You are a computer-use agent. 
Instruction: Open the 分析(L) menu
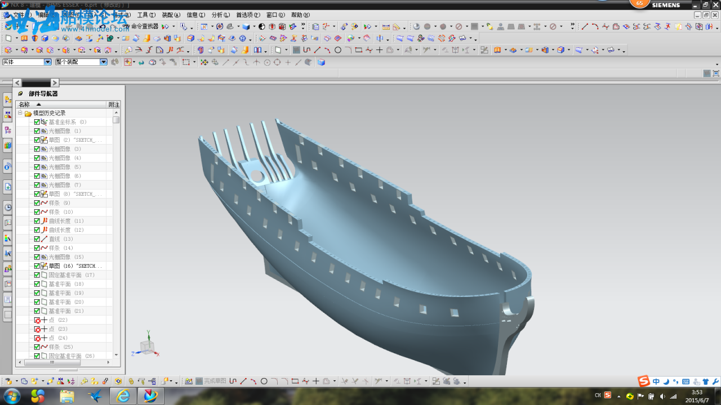point(221,15)
